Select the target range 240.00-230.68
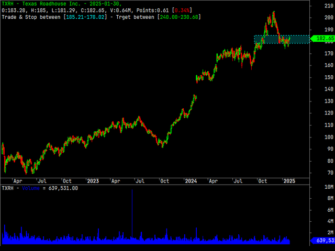Image resolution: width=335 pixels, height=251 pixels. [179, 17]
